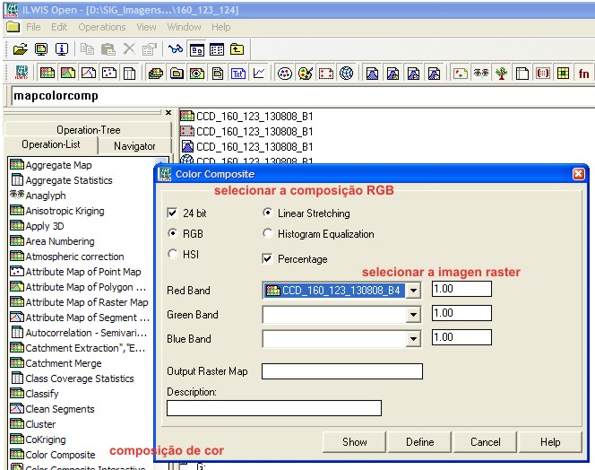Viewport: 595px width, 470px height.
Task: Click the Define button
Action: [419, 442]
